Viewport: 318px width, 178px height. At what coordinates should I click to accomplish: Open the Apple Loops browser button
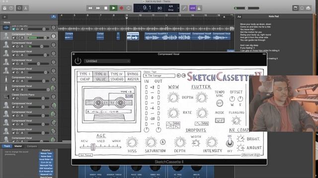click(x=302, y=8)
